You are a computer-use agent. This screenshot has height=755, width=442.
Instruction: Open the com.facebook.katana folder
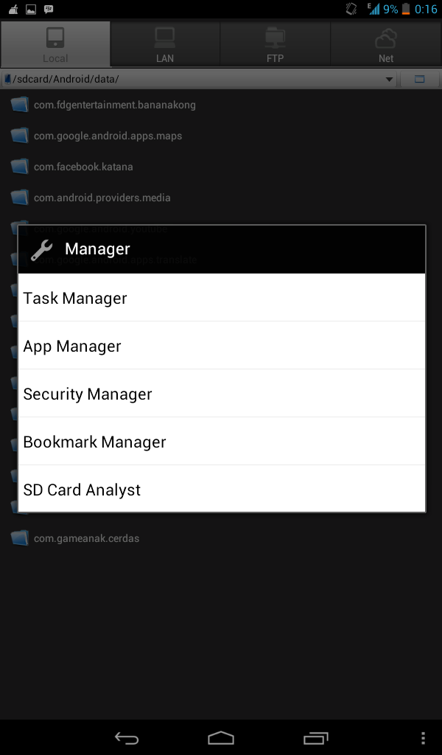point(83,167)
